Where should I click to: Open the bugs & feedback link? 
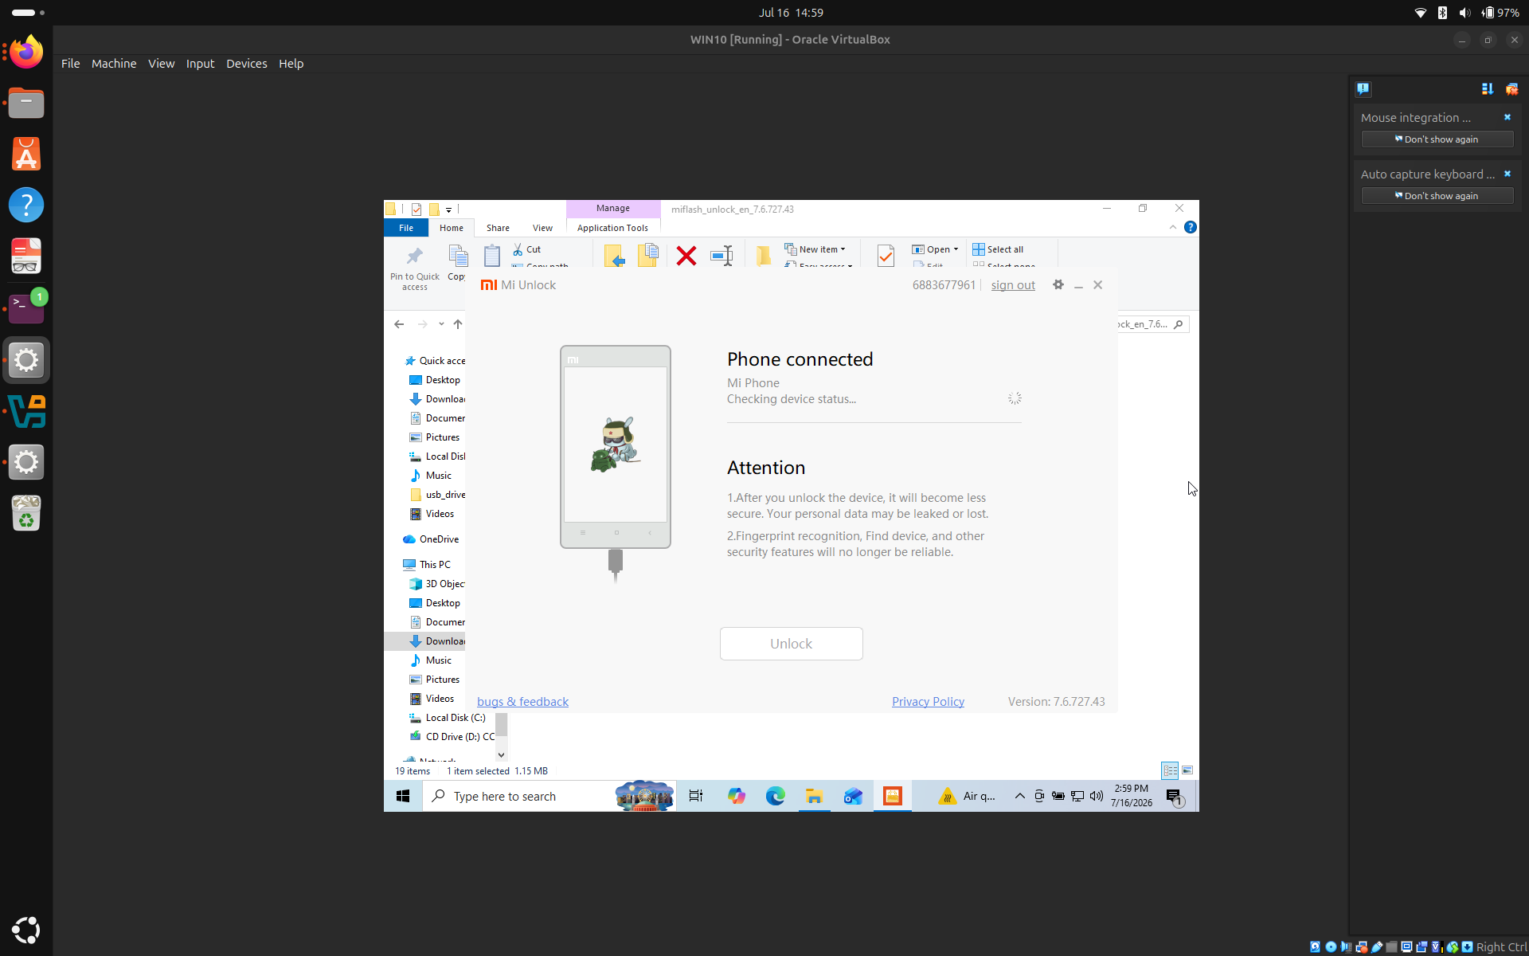click(522, 702)
